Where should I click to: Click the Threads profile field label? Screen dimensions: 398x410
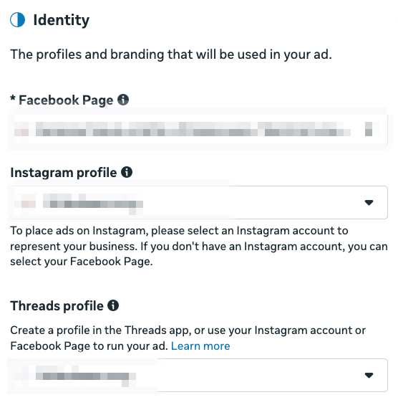(57, 305)
